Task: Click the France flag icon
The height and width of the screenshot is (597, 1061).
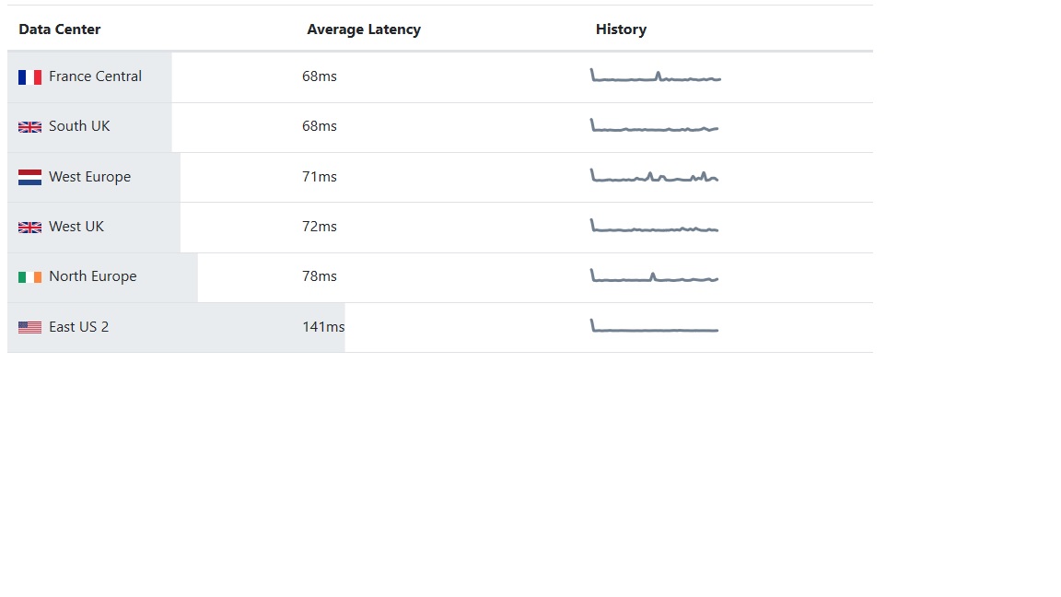Action: (29, 77)
